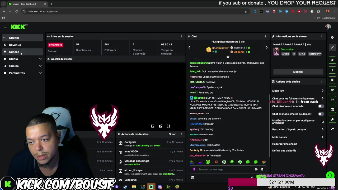338x190 pixels.
Task: Toggle Chat en mode emotes seulement
Action: (321, 114)
